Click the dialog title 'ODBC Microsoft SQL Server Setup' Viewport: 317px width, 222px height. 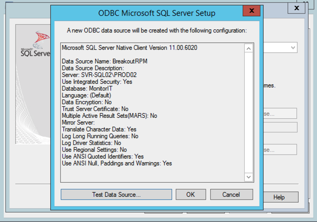(x=157, y=13)
